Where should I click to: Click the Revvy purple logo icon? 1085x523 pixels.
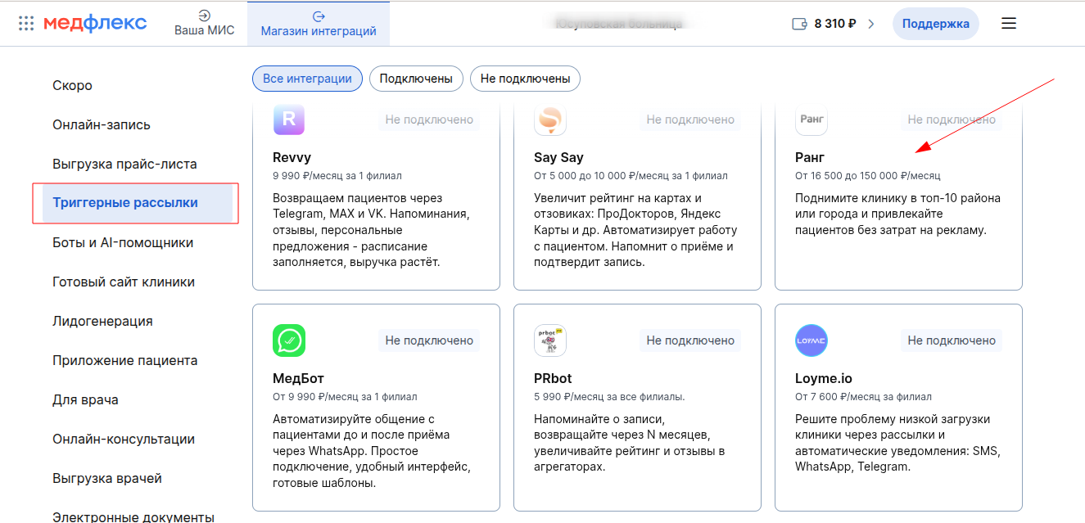click(x=289, y=119)
